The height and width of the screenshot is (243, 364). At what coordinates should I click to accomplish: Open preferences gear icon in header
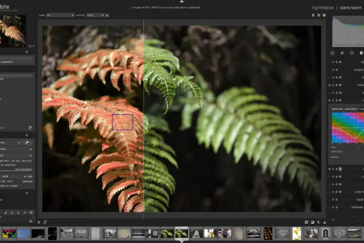coord(324,15)
